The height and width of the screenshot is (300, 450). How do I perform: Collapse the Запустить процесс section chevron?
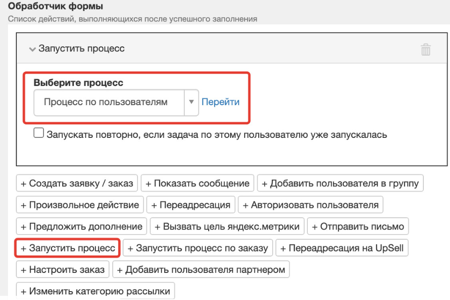pos(32,50)
